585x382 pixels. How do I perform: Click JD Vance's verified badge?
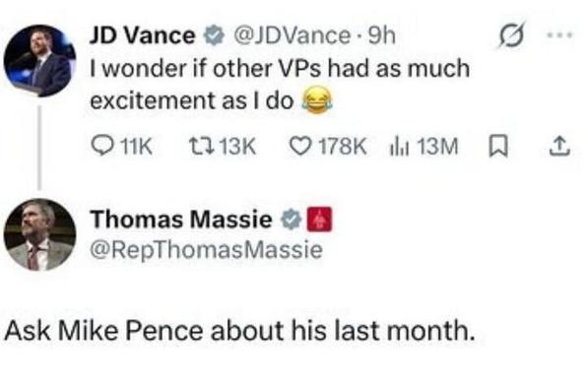214,35
